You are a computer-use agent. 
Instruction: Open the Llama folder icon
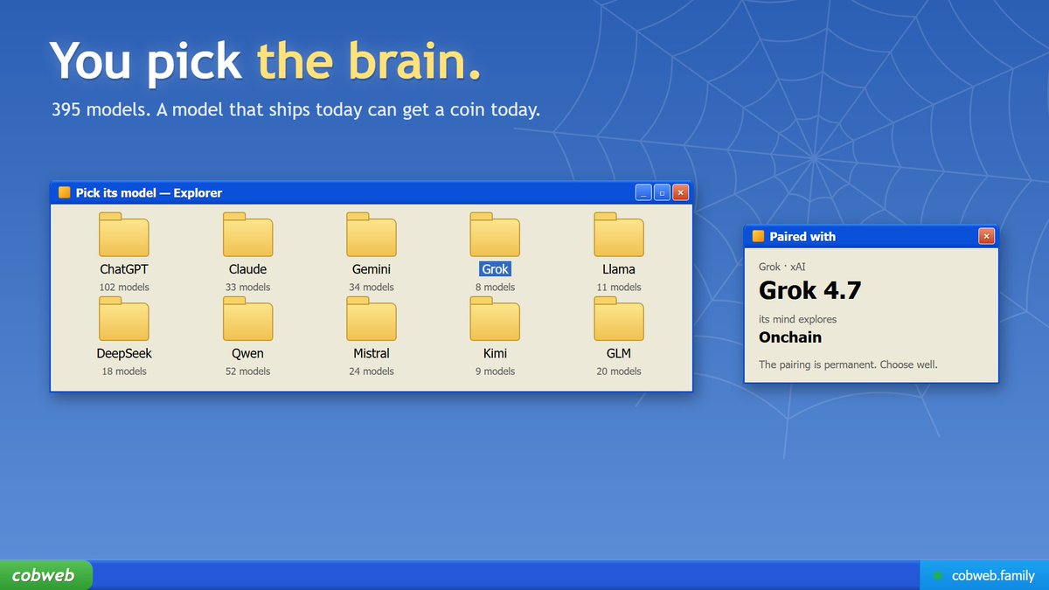coord(619,234)
